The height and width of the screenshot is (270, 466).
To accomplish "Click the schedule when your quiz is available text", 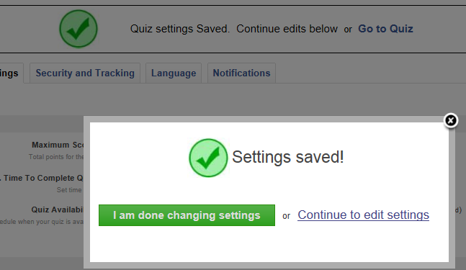I will [42, 222].
